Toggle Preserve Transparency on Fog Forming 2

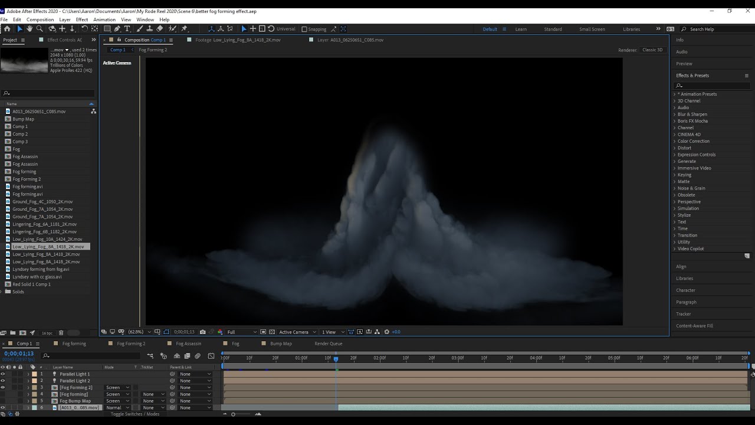(x=136, y=388)
